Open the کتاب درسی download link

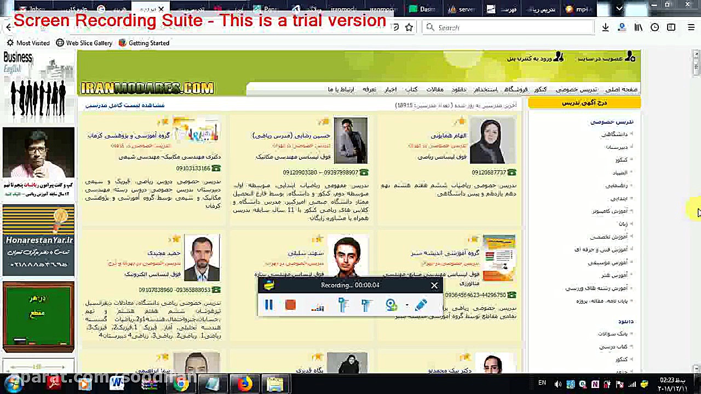click(614, 347)
